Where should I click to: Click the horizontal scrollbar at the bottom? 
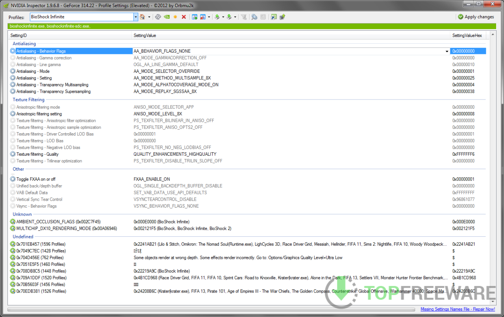coord(211,310)
